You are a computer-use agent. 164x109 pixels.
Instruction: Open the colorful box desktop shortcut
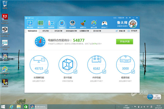pyautogui.click(x=5, y=71)
